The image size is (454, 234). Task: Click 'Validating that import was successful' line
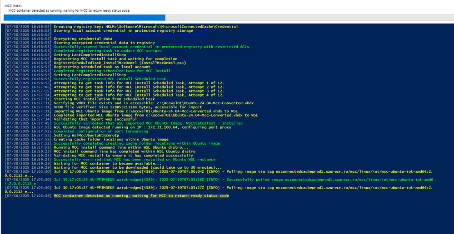[x=95, y=120]
